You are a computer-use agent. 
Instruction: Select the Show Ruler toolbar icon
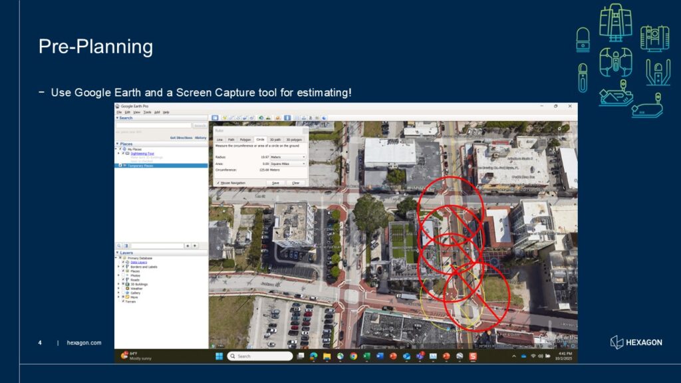(287, 118)
